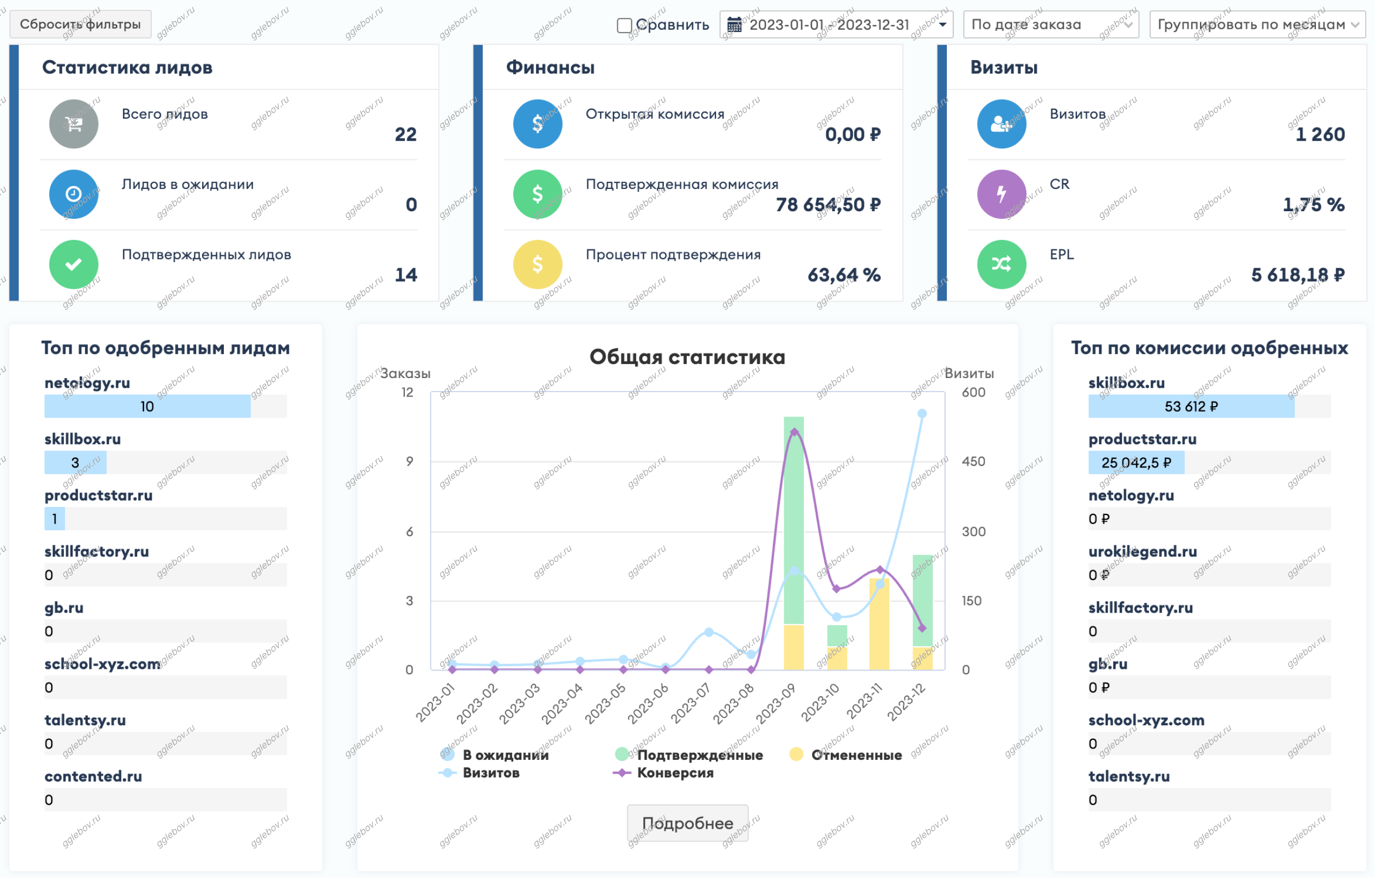Open the date range picker dropdown
Screen dimensions: 1375x878
coord(836,25)
